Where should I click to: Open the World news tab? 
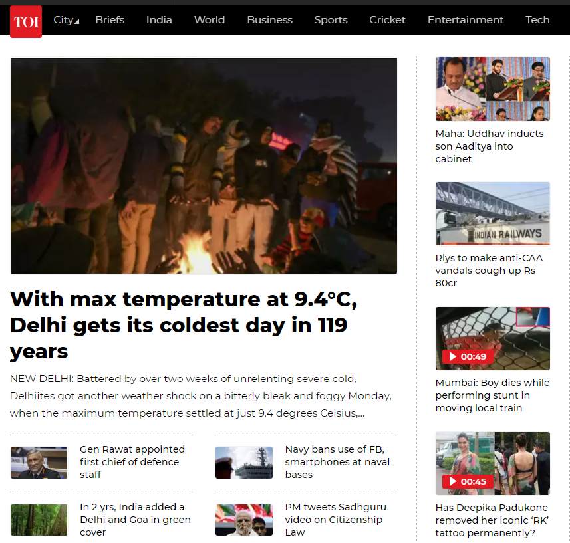point(210,20)
